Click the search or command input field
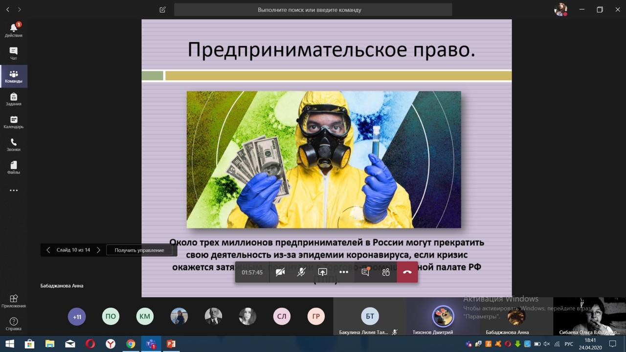 click(x=313, y=10)
